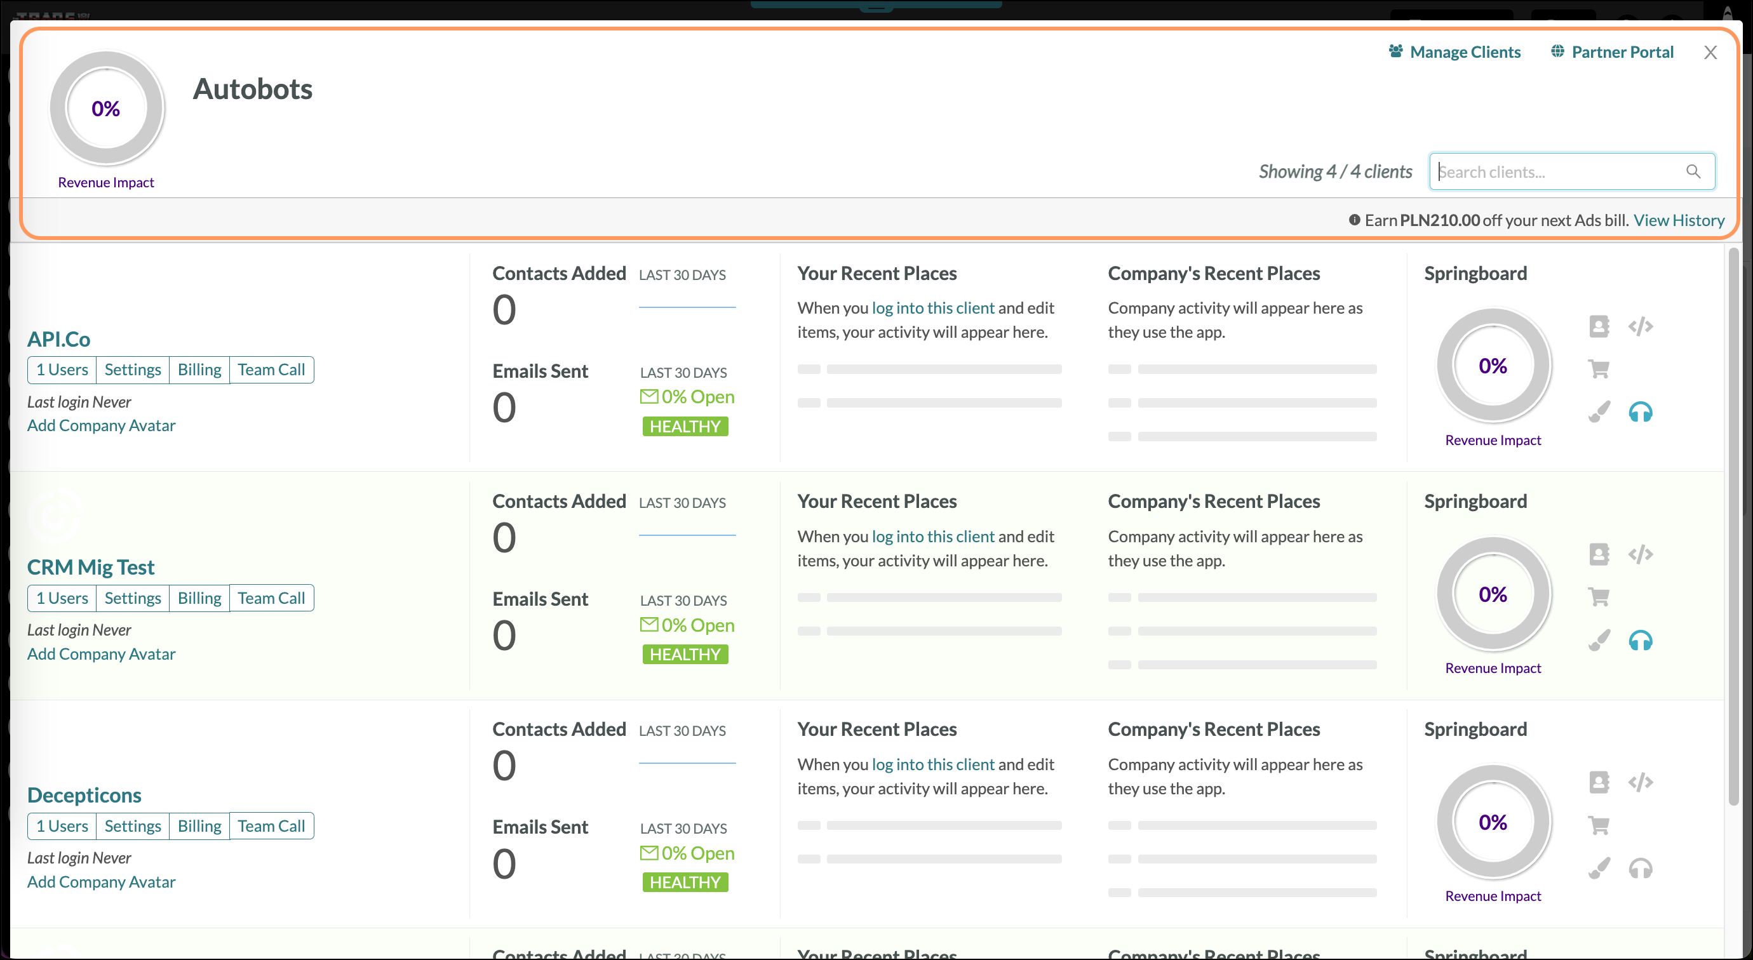This screenshot has width=1753, height=960.
Task: Click the API.Co Revenue Impact gauge
Action: tap(1493, 365)
